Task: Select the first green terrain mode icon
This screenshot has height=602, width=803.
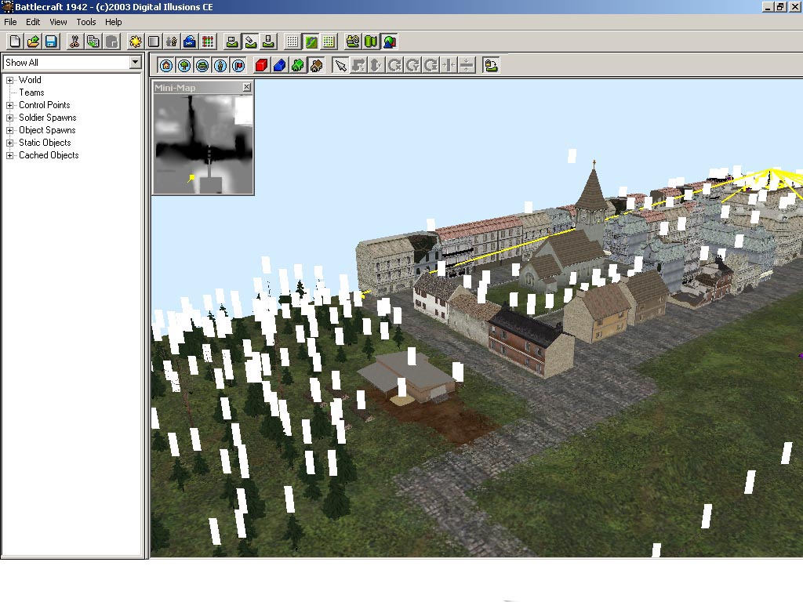Action: click(x=232, y=42)
